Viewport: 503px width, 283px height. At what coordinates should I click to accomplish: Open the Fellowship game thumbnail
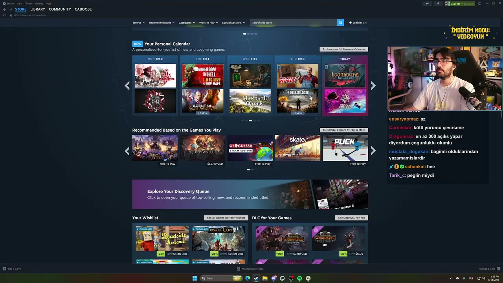[x=202, y=148]
